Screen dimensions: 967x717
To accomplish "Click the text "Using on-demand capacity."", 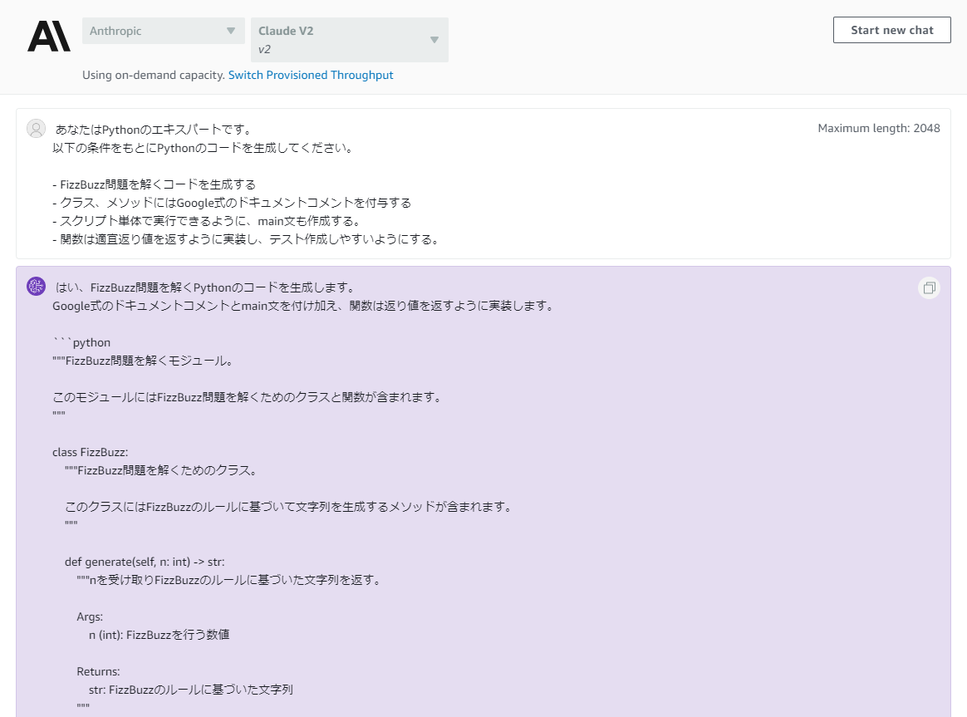I will click(154, 76).
